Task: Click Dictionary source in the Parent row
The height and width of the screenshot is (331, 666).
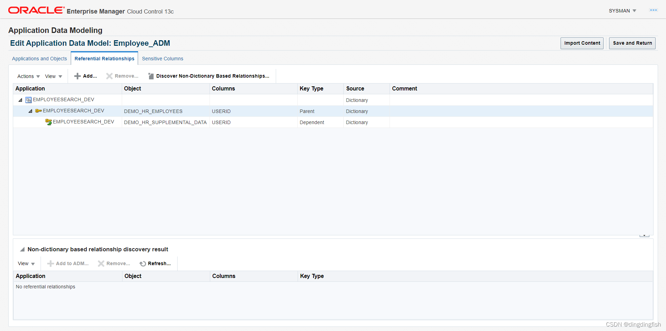Action: coord(357,111)
